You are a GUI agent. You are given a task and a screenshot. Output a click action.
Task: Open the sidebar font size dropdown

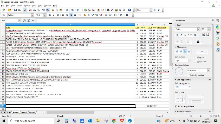(209, 29)
